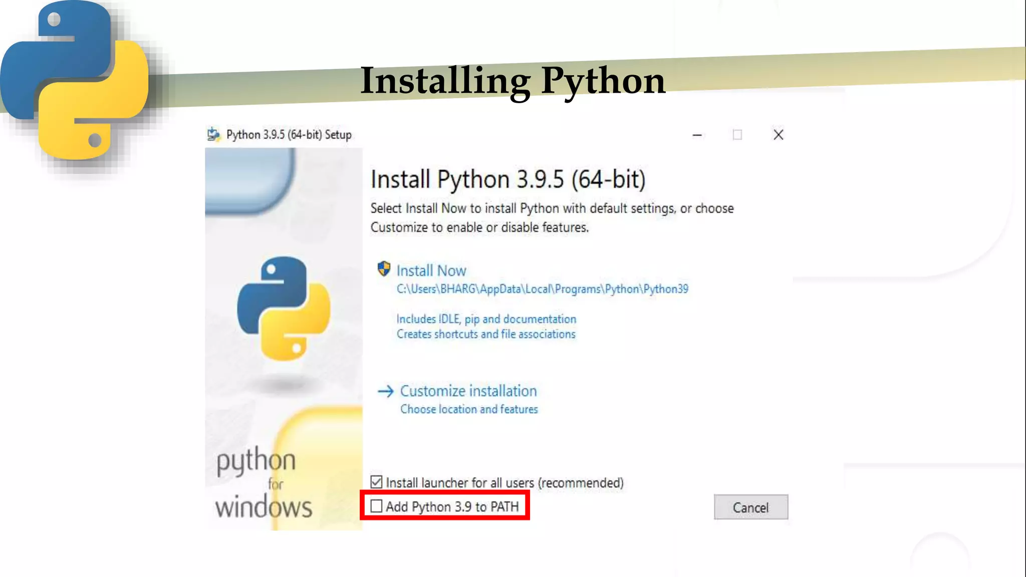Click 'Includes IDLE, pip and documentation' text
The width and height of the screenshot is (1026, 577).
pos(486,319)
